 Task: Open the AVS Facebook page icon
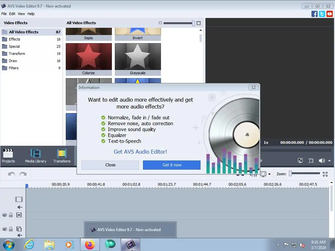pyautogui.click(x=314, y=14)
